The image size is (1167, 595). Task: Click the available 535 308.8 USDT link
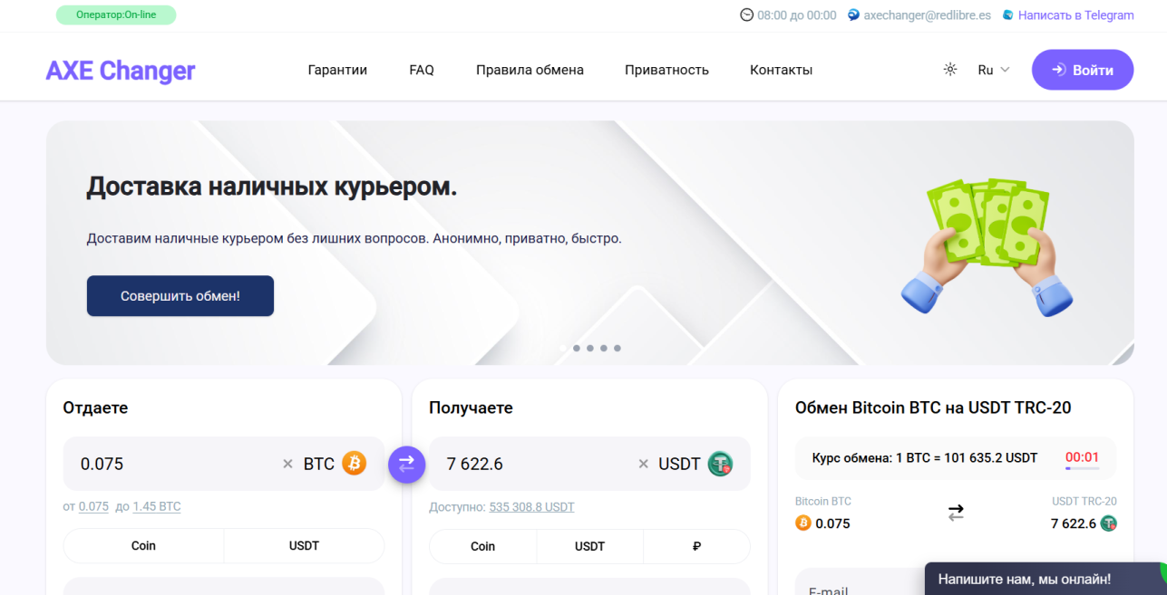531,507
